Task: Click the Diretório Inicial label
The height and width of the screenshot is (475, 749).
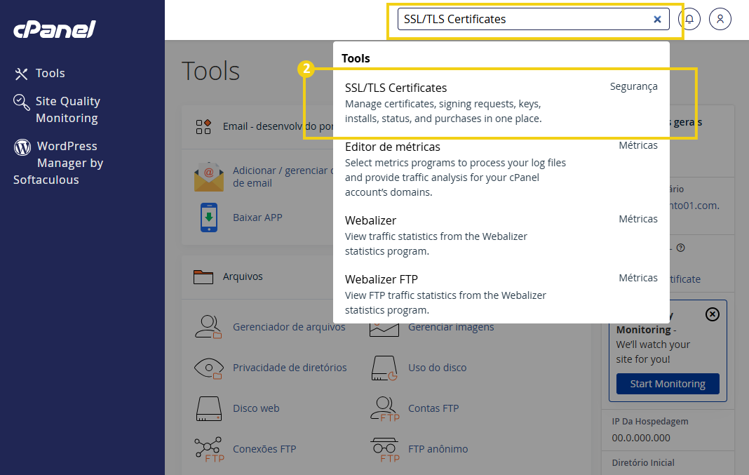Action: [x=643, y=462]
